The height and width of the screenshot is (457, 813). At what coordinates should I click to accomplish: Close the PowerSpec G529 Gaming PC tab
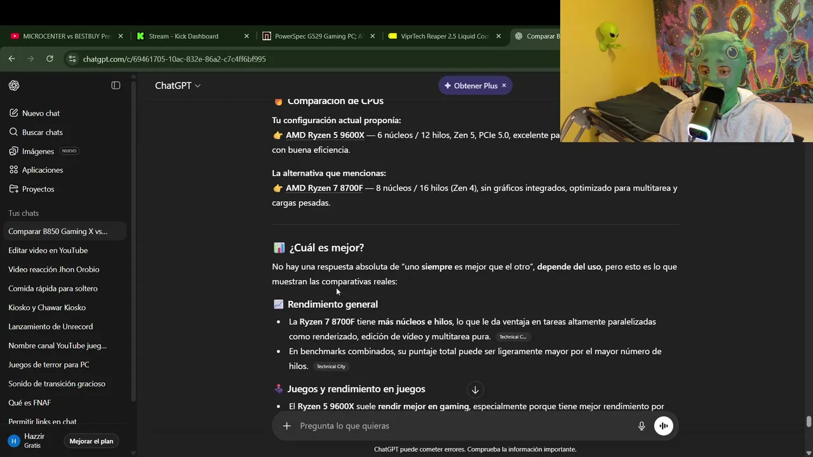point(373,36)
